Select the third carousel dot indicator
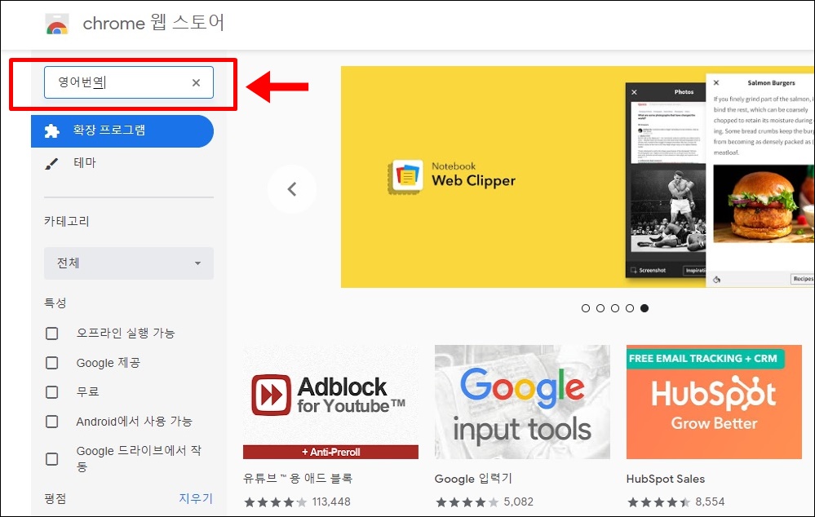Viewport: 815px width, 517px height. point(615,308)
